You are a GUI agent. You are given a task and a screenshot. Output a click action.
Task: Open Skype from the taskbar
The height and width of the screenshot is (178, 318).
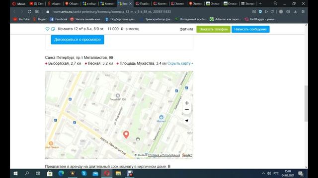(84, 174)
